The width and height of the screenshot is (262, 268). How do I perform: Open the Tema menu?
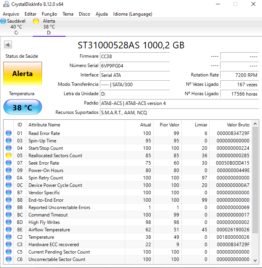click(68, 14)
